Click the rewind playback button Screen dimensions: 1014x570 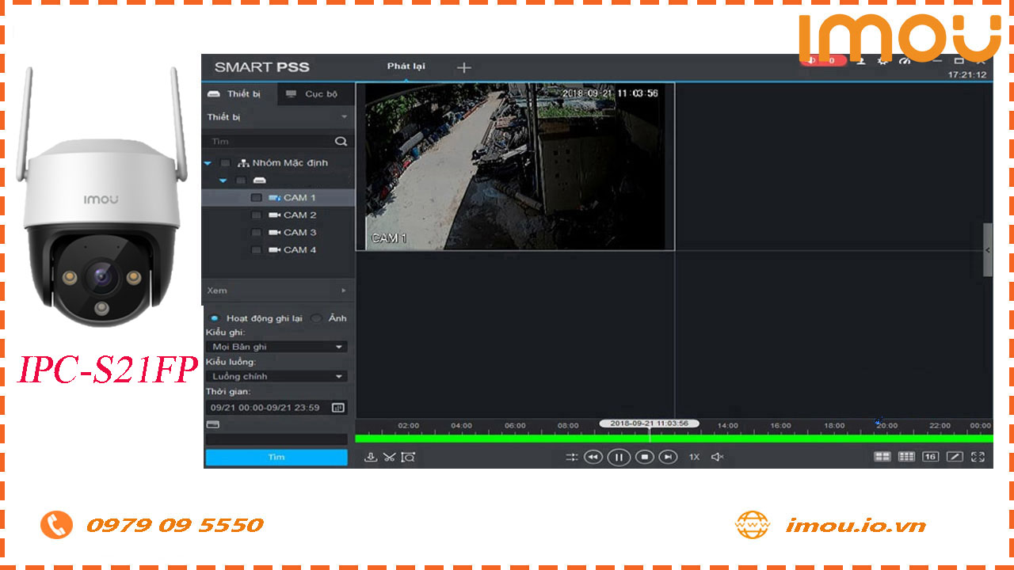point(593,457)
